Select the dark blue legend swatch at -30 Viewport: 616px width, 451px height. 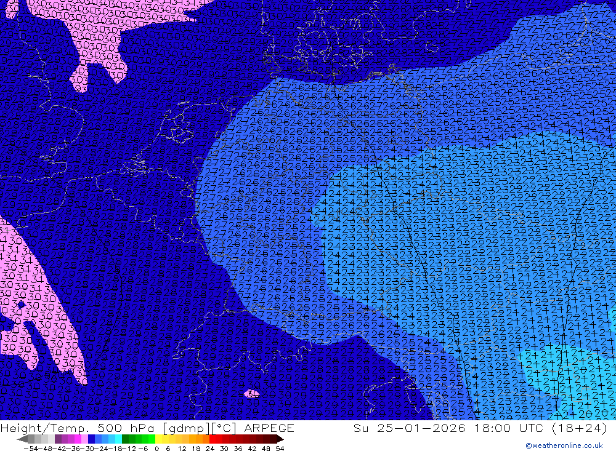point(91,439)
